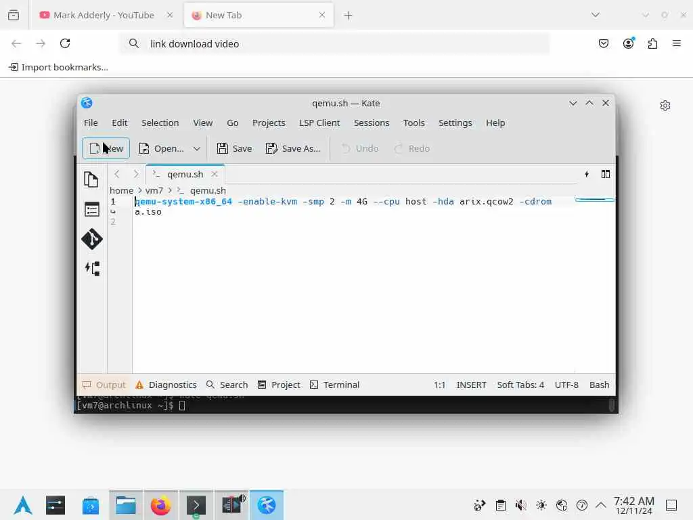Open the Projects menu
This screenshot has height=520, width=693.
click(269, 123)
